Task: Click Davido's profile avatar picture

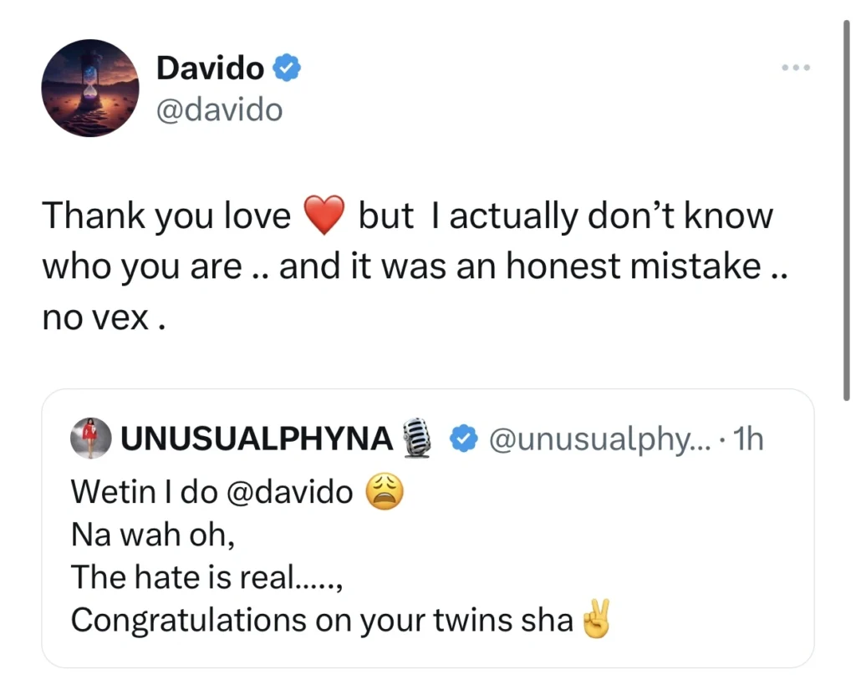Action: point(90,88)
